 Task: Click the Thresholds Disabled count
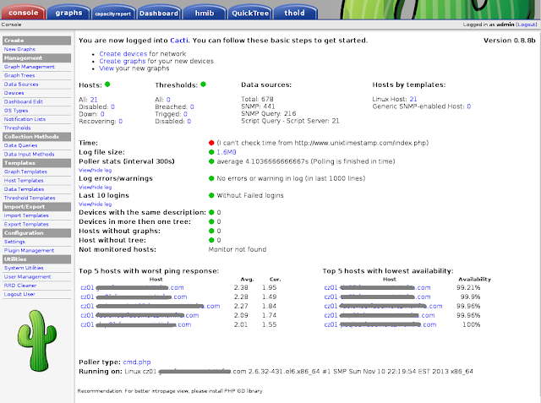point(189,122)
